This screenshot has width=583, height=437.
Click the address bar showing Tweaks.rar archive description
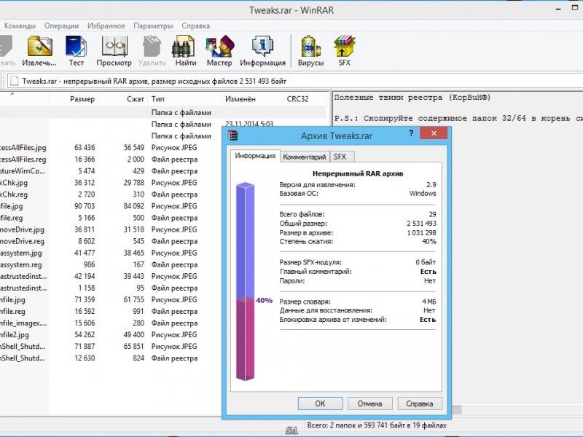(296, 81)
